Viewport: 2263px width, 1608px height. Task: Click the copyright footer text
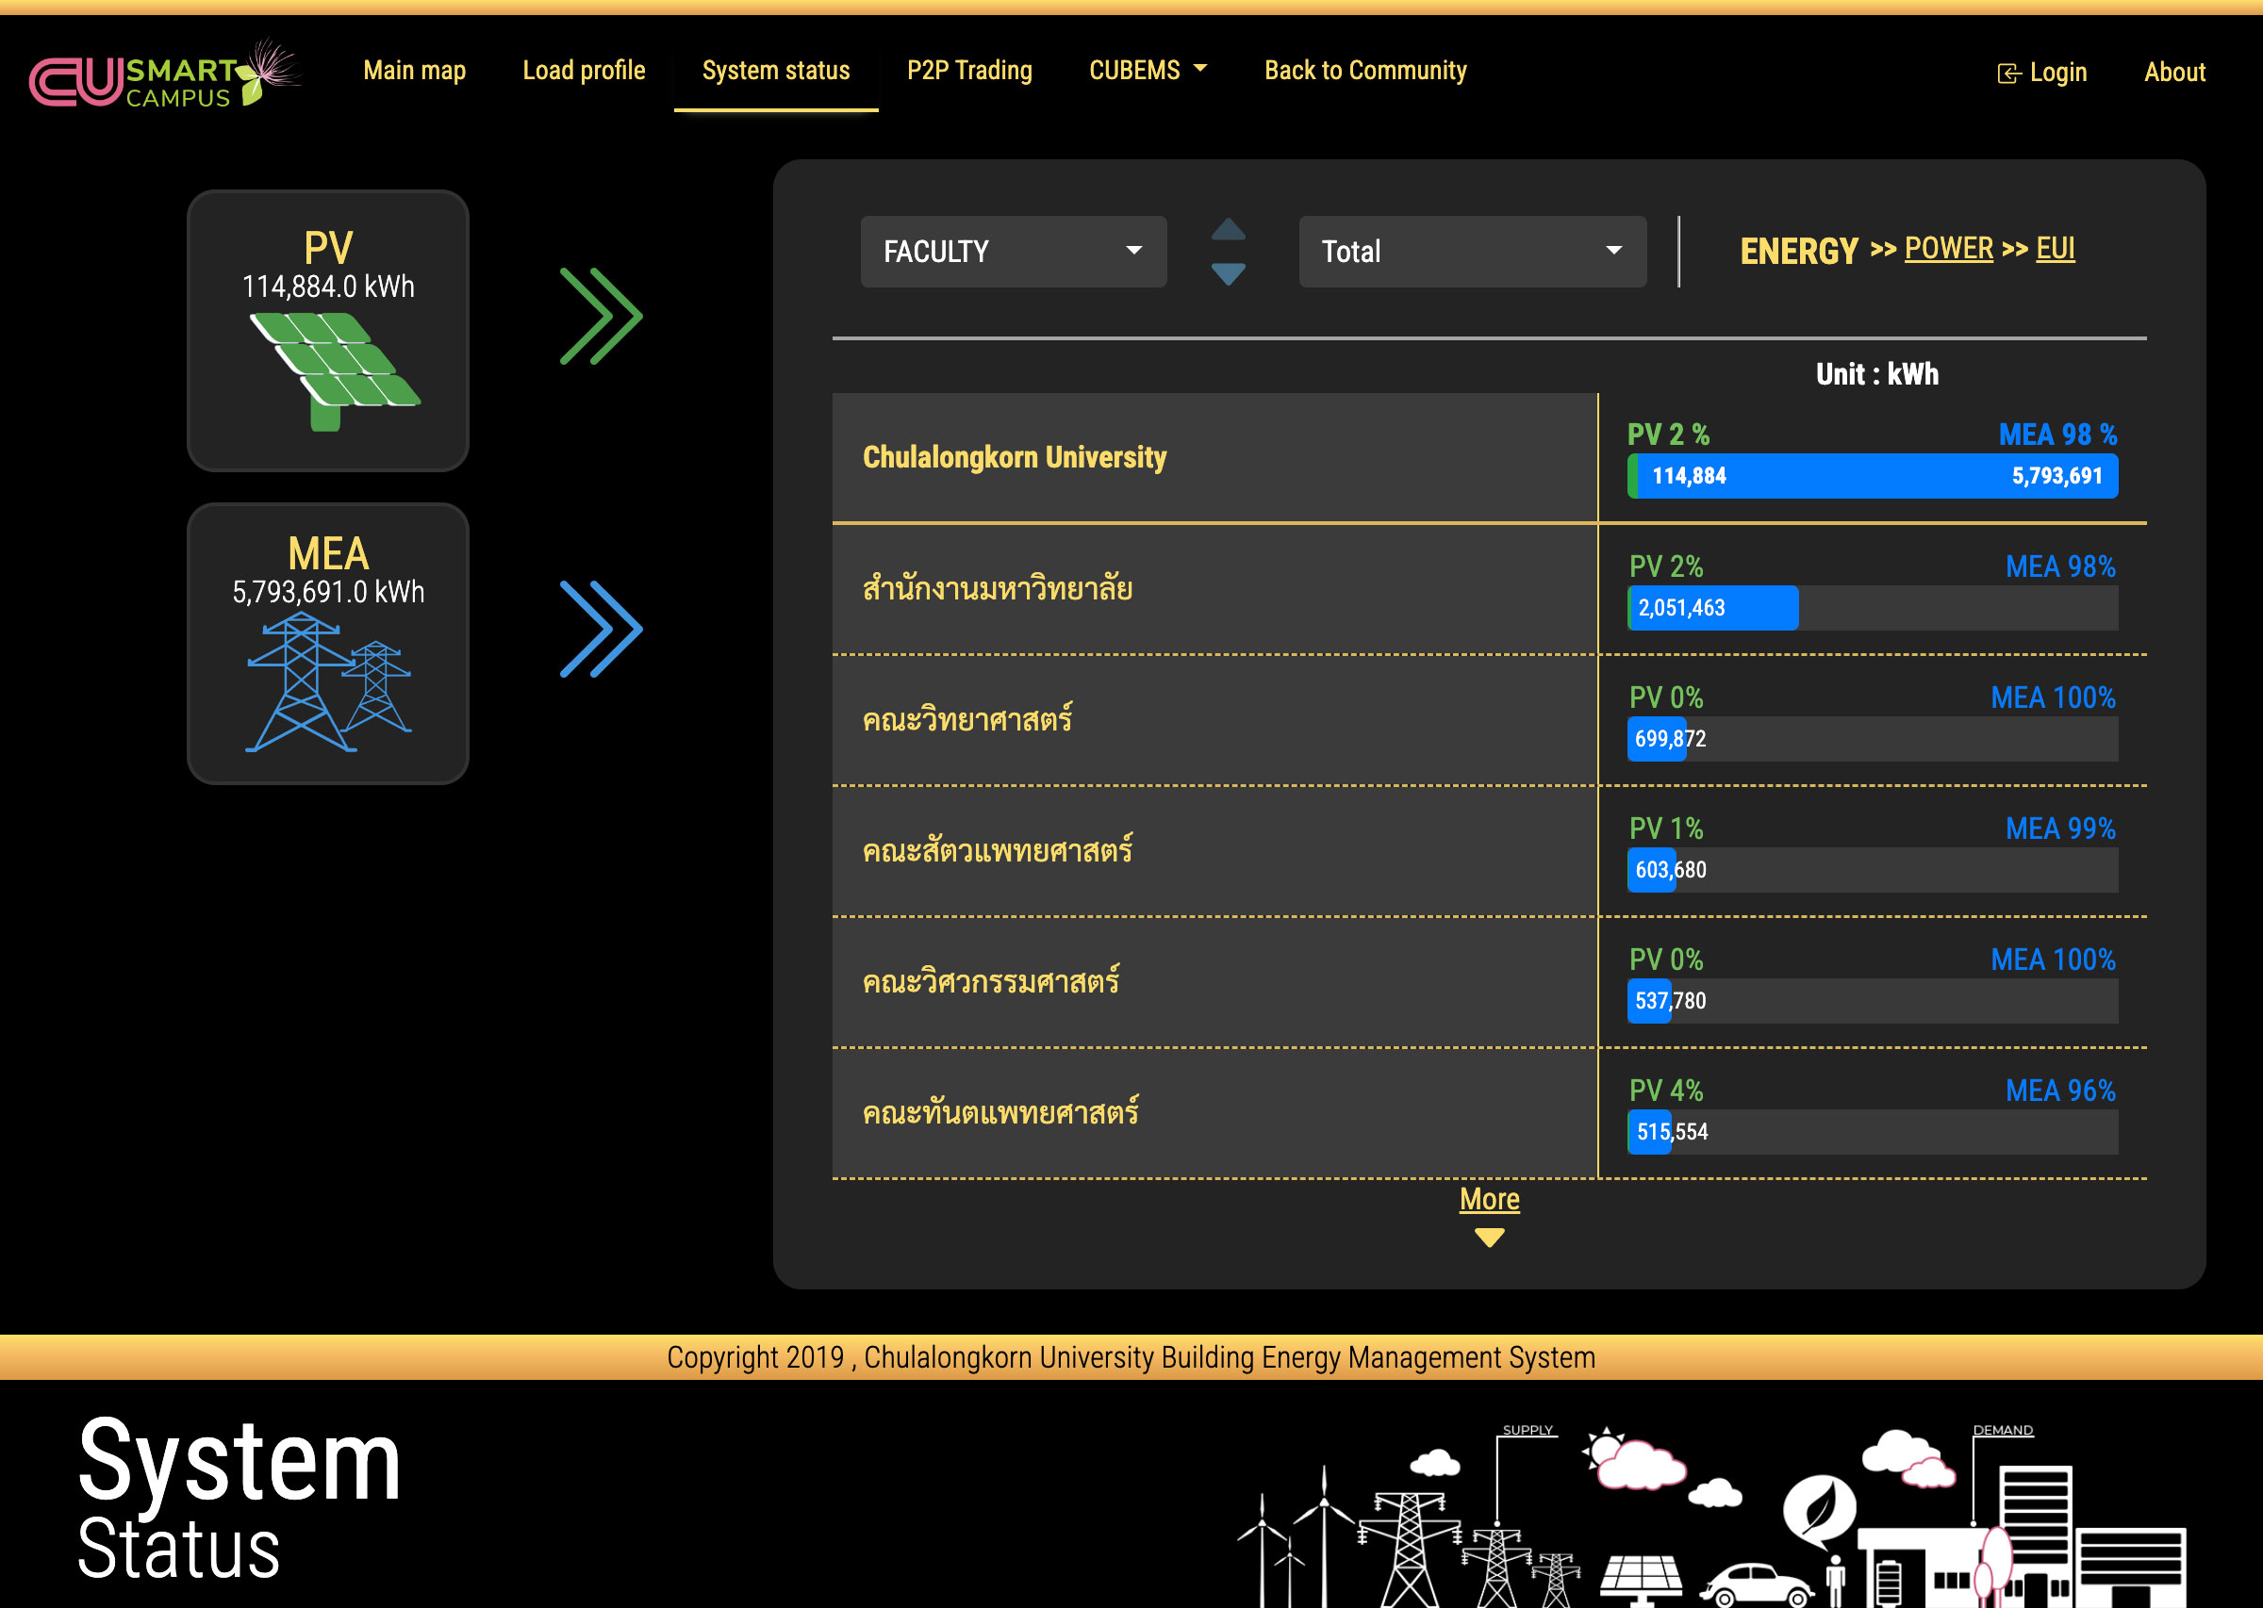(1131, 1356)
